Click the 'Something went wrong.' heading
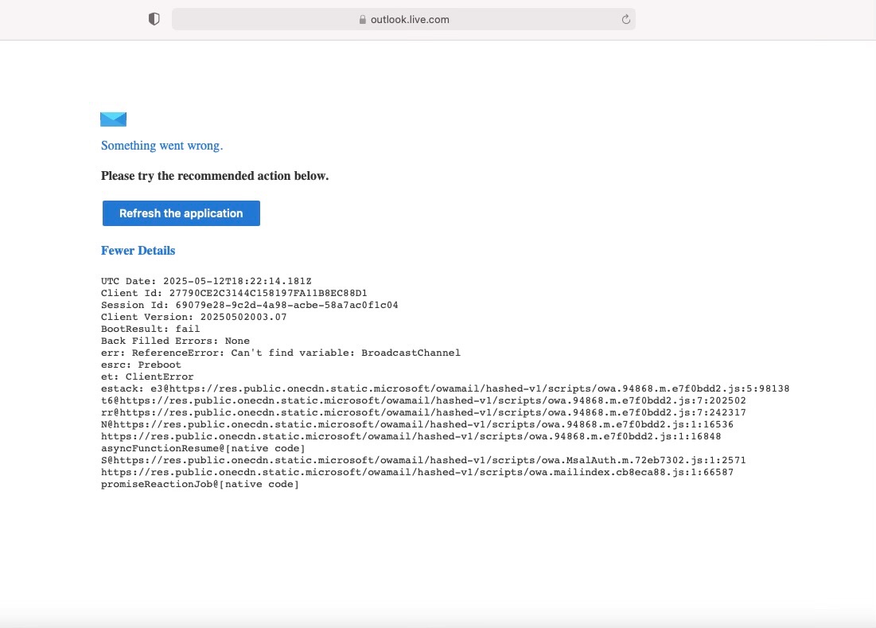Image resolution: width=876 pixels, height=628 pixels. pos(162,146)
